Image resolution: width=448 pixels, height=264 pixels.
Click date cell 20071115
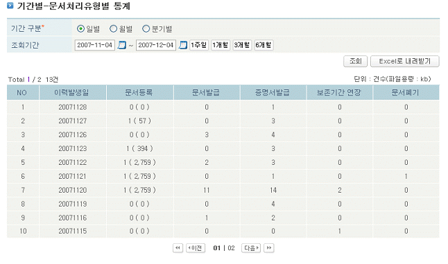[73, 231]
